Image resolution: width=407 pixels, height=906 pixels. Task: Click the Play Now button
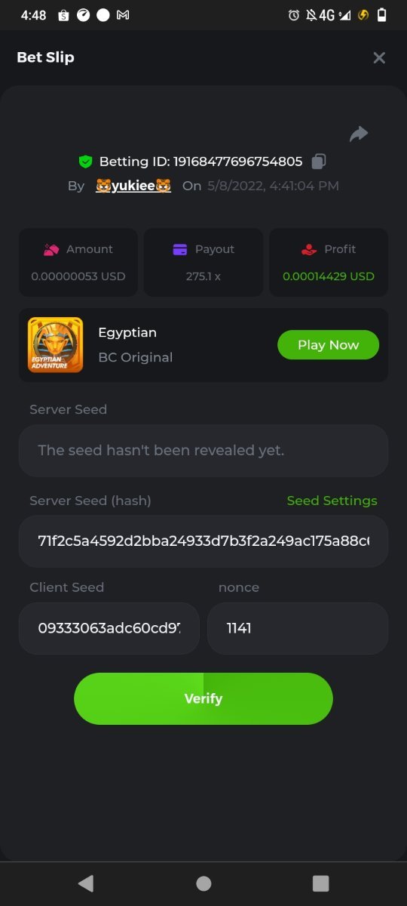[x=328, y=345]
